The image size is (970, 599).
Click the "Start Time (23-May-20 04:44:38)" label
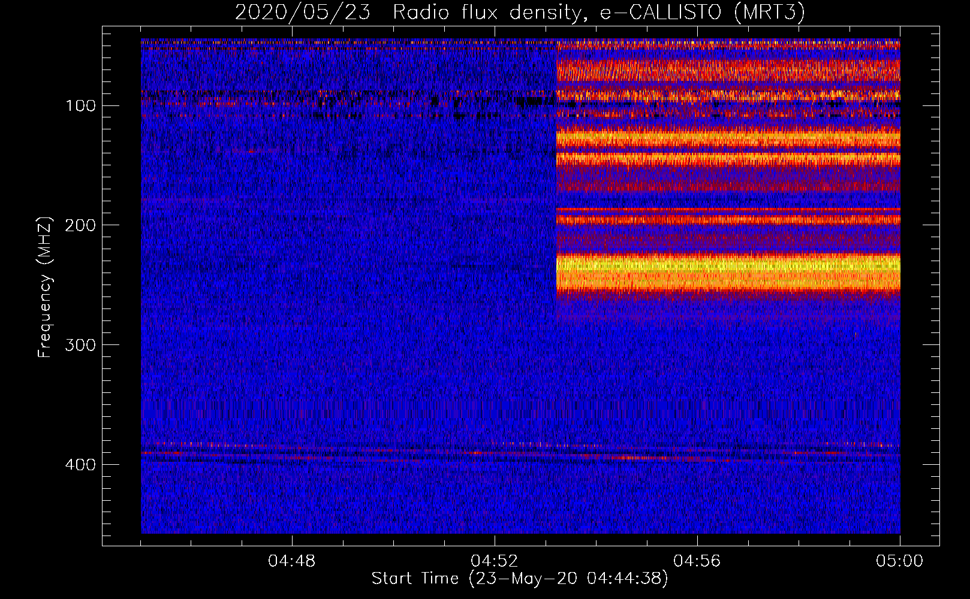pyautogui.click(x=520, y=579)
